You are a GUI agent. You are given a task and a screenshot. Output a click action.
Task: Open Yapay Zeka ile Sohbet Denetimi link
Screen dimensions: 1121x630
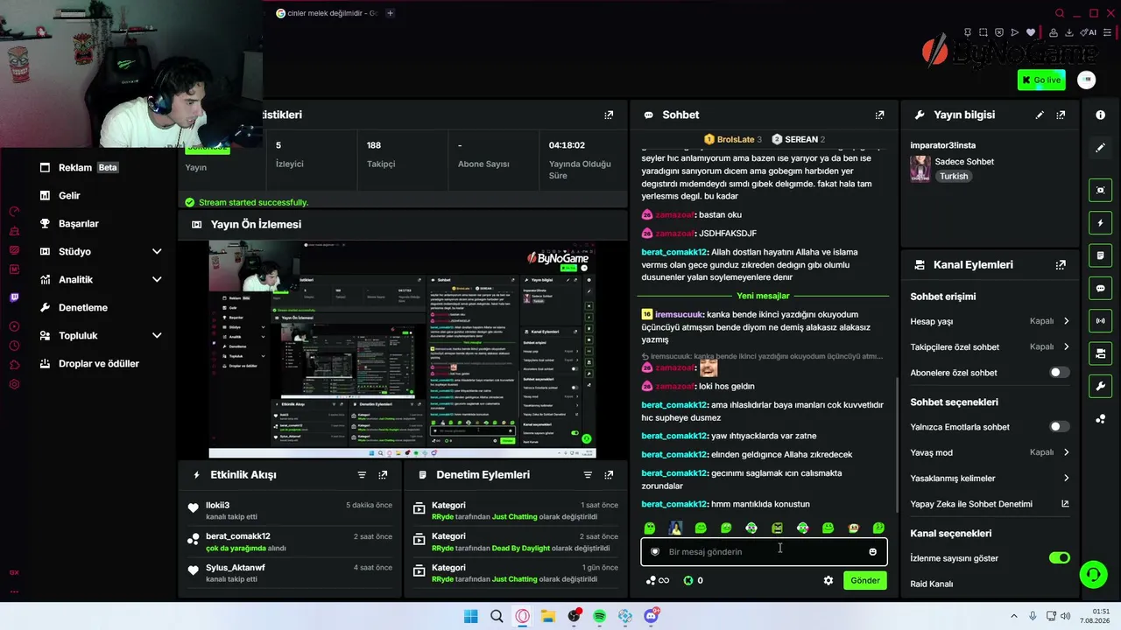coord(990,504)
